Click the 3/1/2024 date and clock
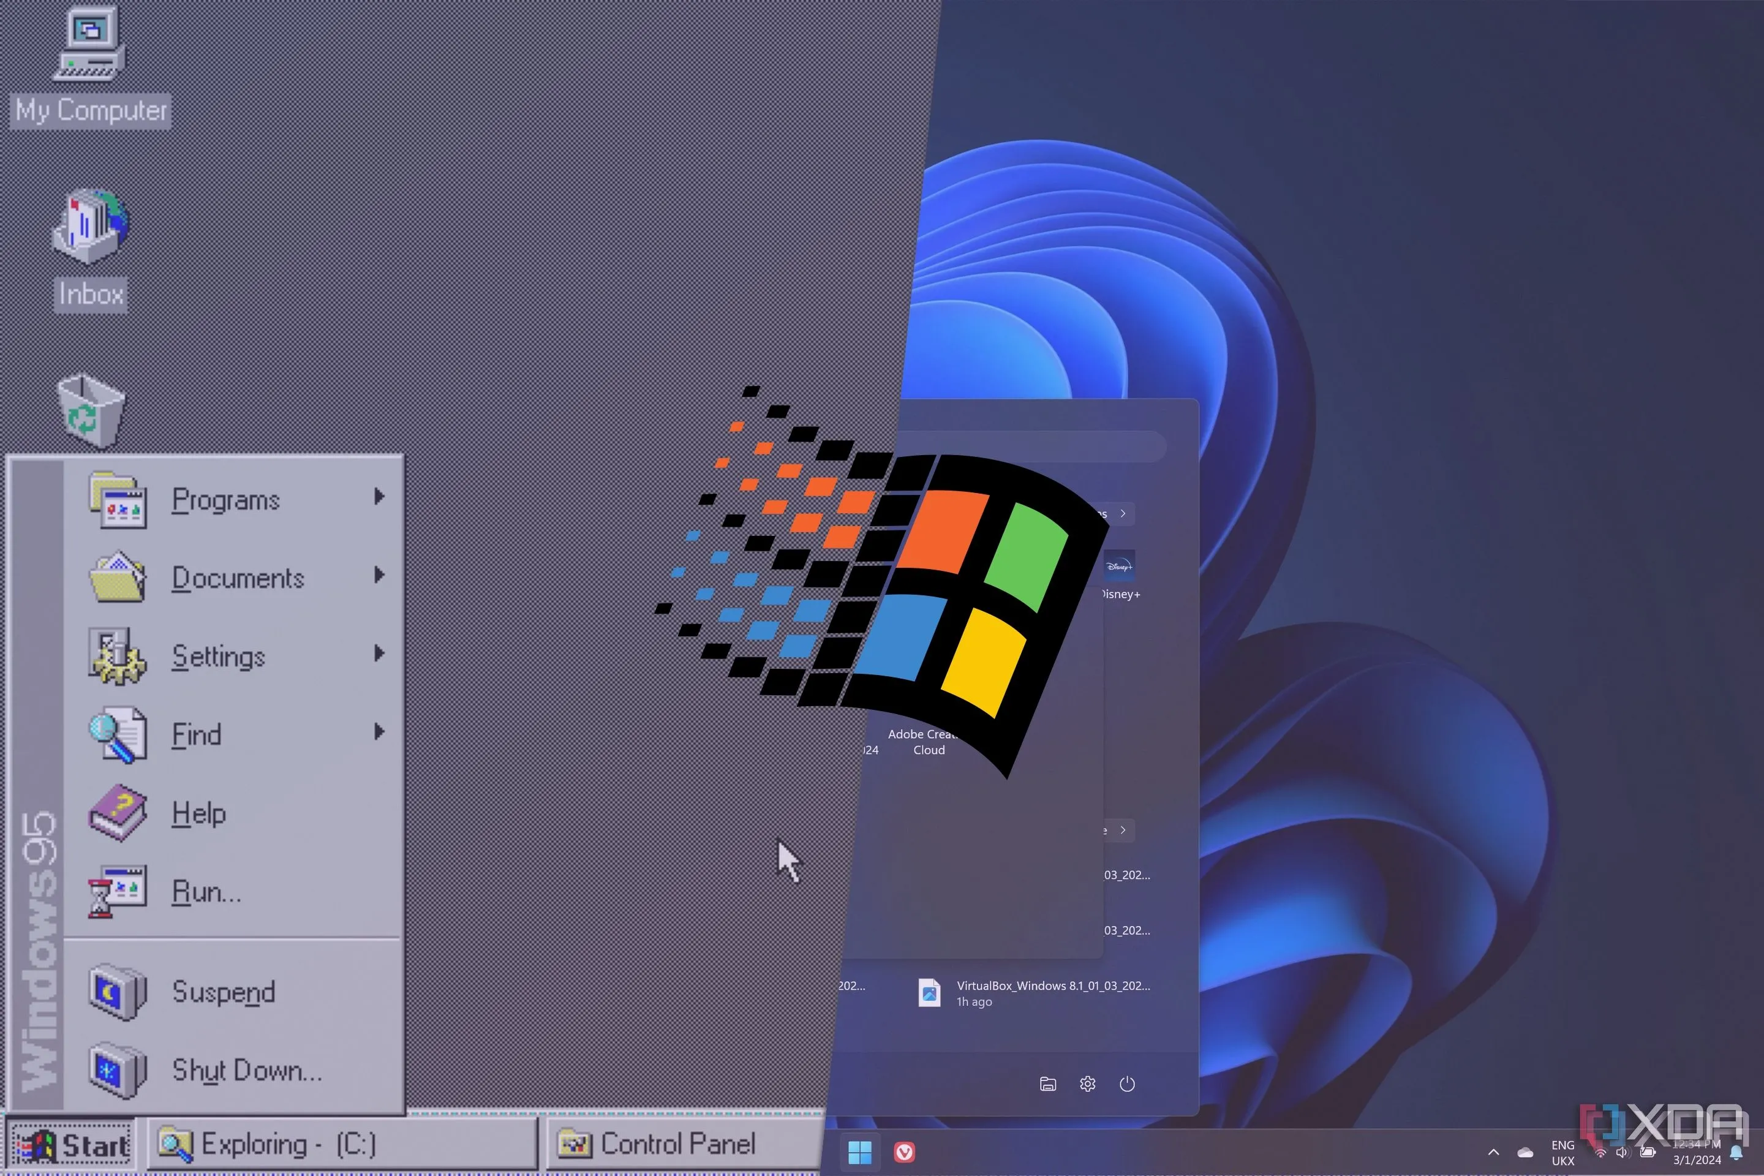Screen dimensions: 1764x1176 (x=1697, y=1153)
